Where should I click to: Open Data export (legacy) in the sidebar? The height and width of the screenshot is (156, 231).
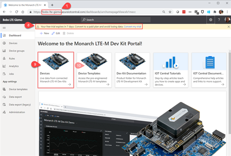(18, 104)
